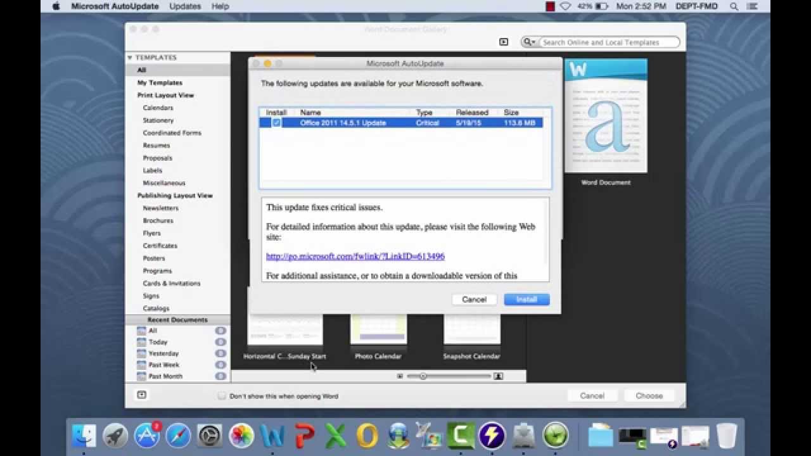Click the battery status icon
This screenshot has width=811, height=456.
602,6
